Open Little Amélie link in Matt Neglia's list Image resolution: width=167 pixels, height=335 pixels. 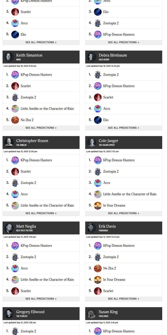47,280
